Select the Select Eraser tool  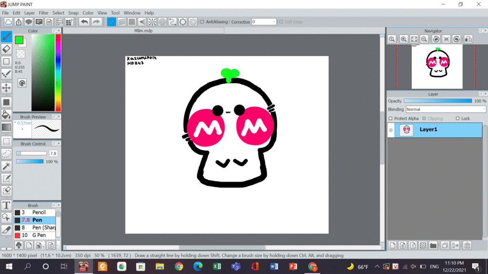click(x=7, y=191)
